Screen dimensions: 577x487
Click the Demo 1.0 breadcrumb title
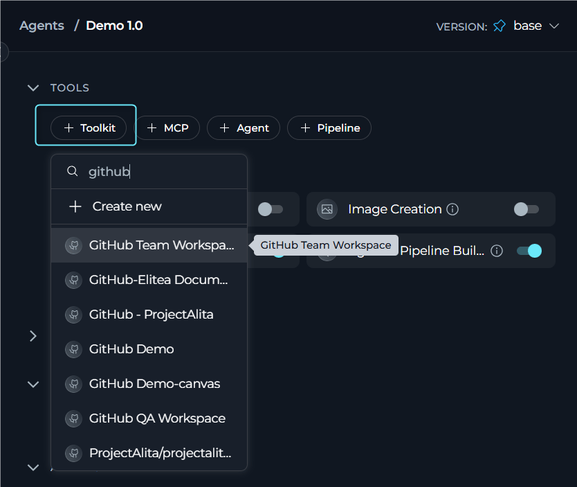click(x=114, y=26)
